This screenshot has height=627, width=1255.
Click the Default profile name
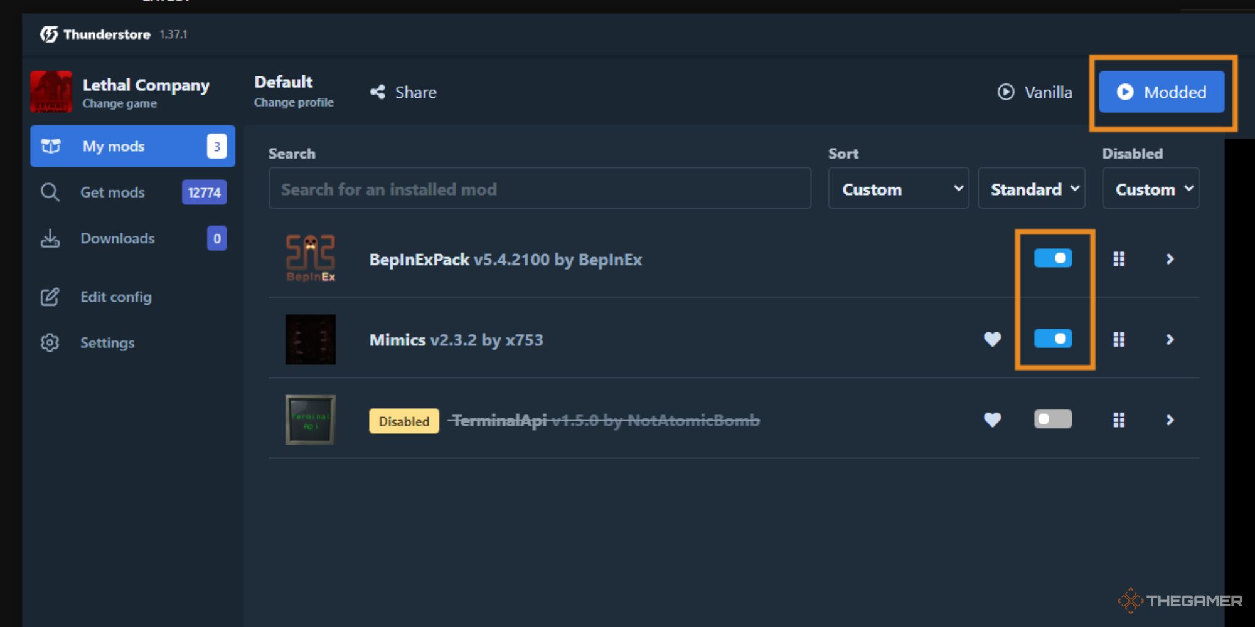click(283, 82)
